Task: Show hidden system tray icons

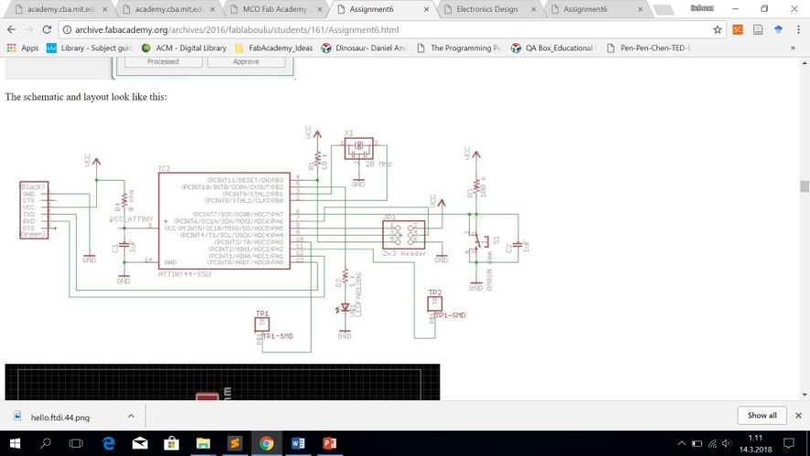Action: [681, 443]
